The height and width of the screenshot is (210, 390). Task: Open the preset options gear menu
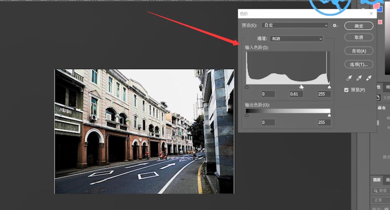335,25
